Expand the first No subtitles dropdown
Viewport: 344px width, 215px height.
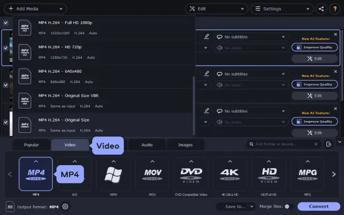click(x=251, y=37)
